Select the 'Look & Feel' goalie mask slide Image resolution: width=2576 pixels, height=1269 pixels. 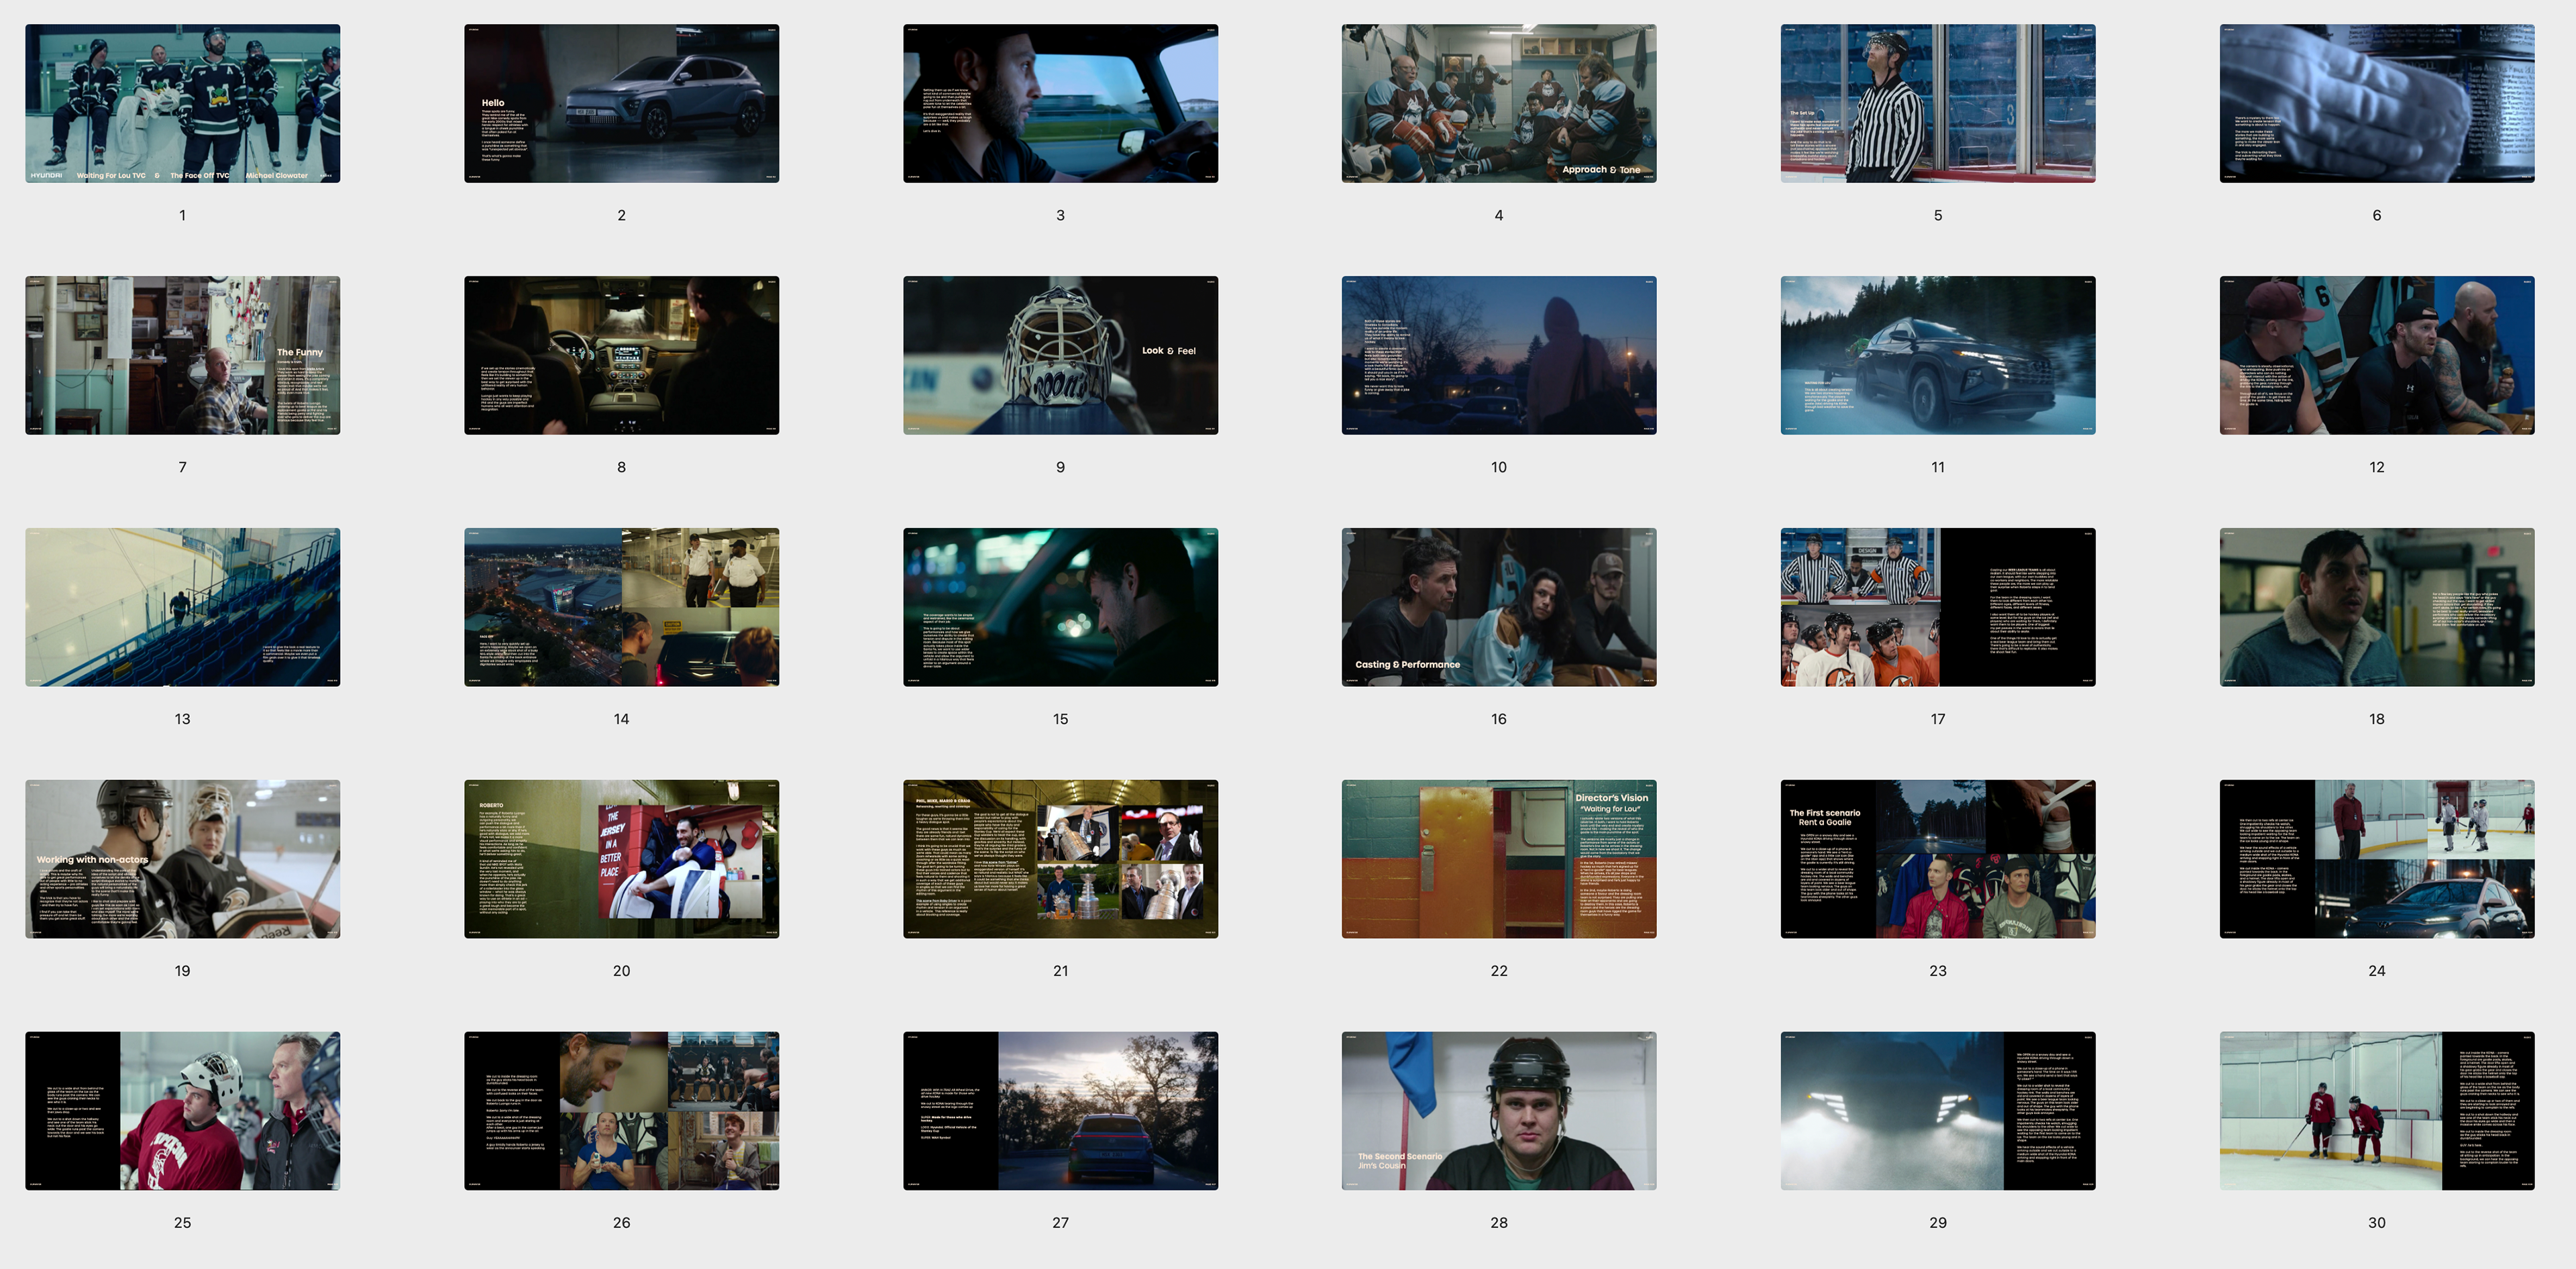(x=1060, y=355)
